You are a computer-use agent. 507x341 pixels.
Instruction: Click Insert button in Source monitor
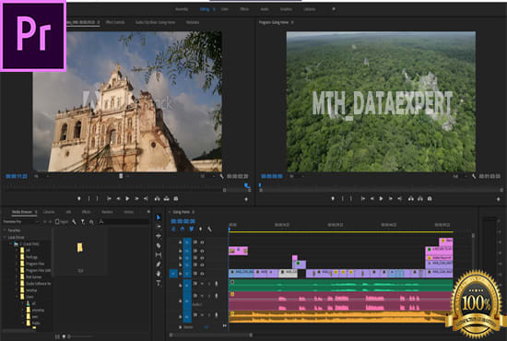157,199
